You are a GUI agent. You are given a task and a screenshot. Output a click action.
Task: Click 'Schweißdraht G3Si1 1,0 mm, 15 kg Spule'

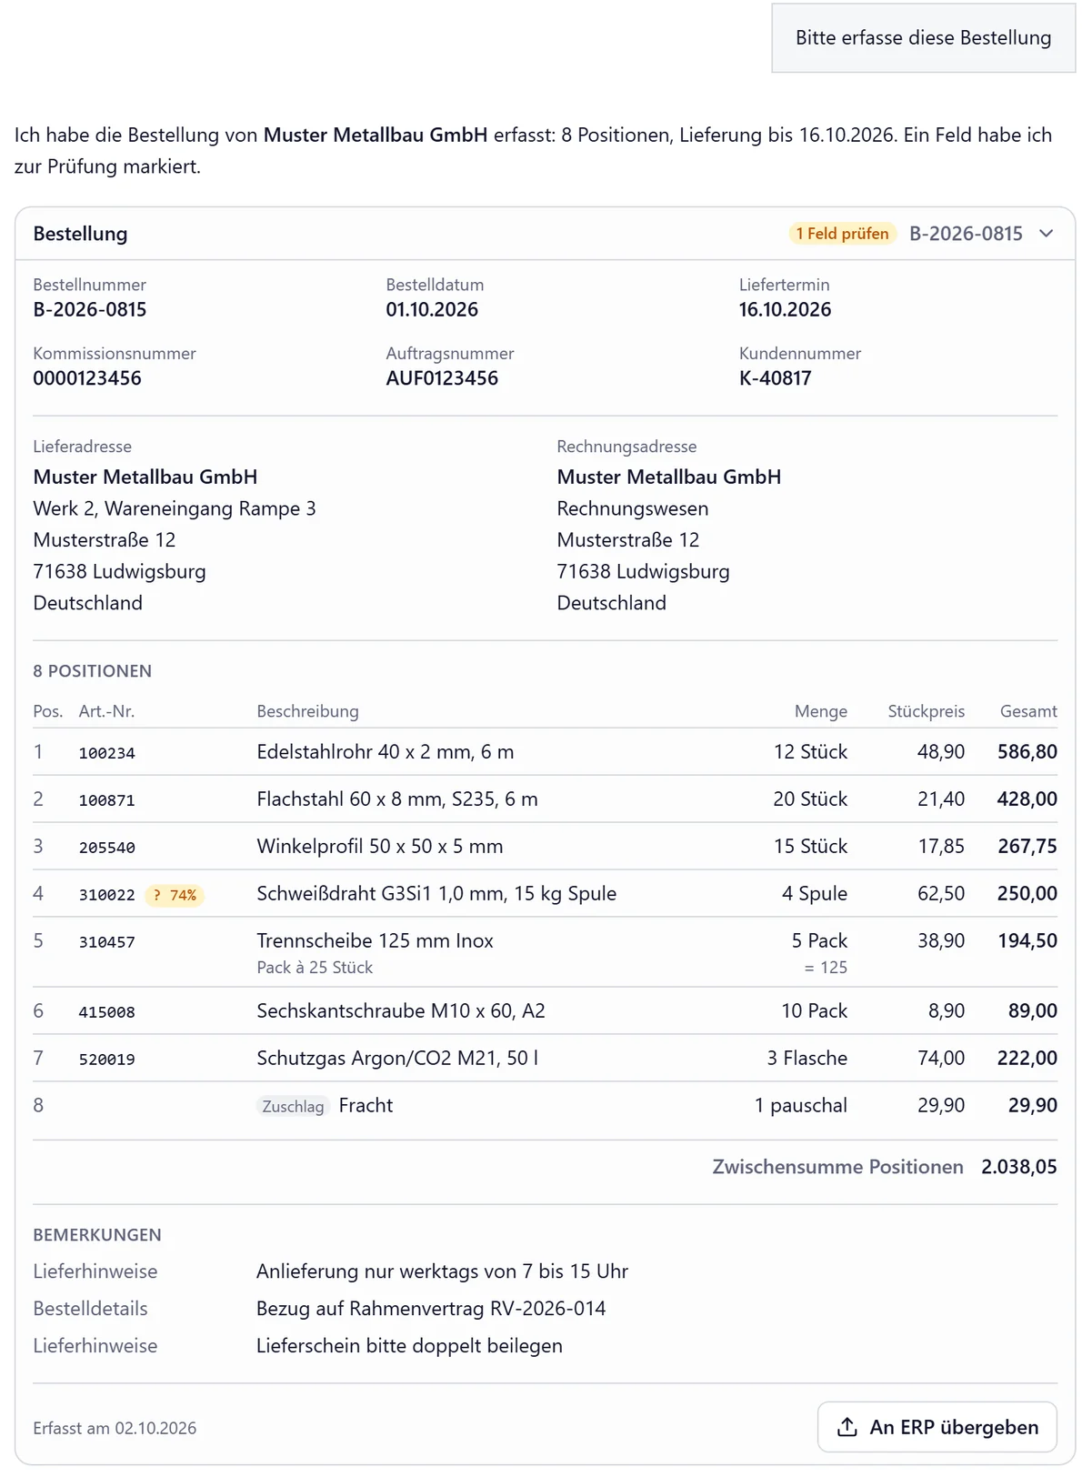436,894
